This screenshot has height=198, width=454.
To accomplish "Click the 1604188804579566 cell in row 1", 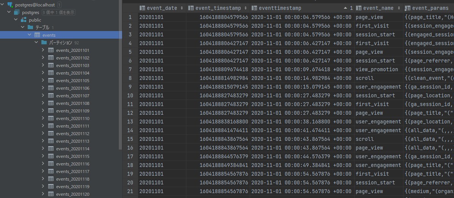I will (x=218, y=17).
